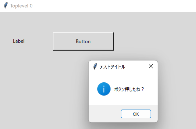Click the feather icon beside Toplevel 0

[x=6, y=5]
